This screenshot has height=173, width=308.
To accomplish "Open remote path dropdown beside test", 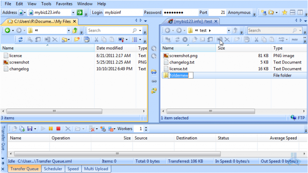I will click(x=229, y=30).
